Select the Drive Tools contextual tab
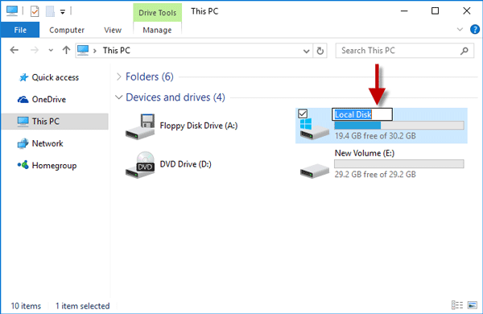 click(x=158, y=13)
